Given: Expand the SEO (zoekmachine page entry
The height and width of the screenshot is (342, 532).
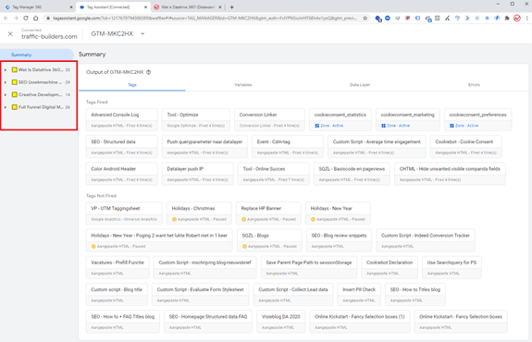Looking at the screenshot, I should pos(6,82).
